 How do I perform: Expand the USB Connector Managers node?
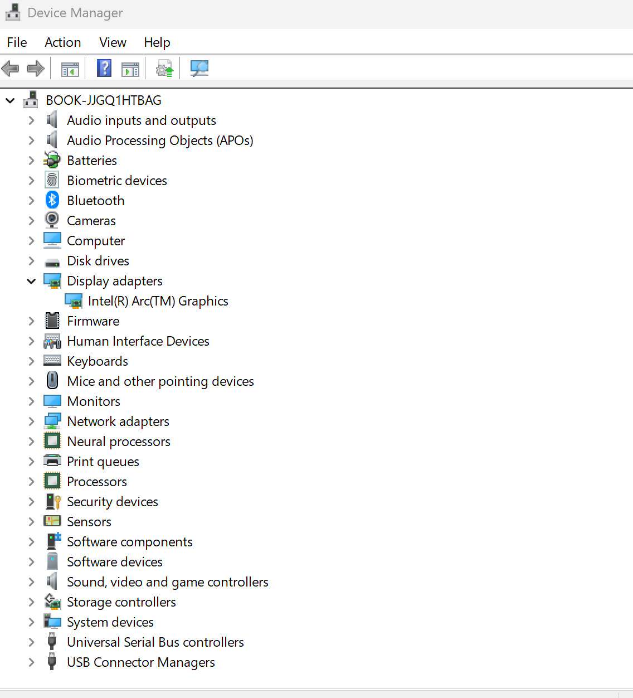point(31,662)
